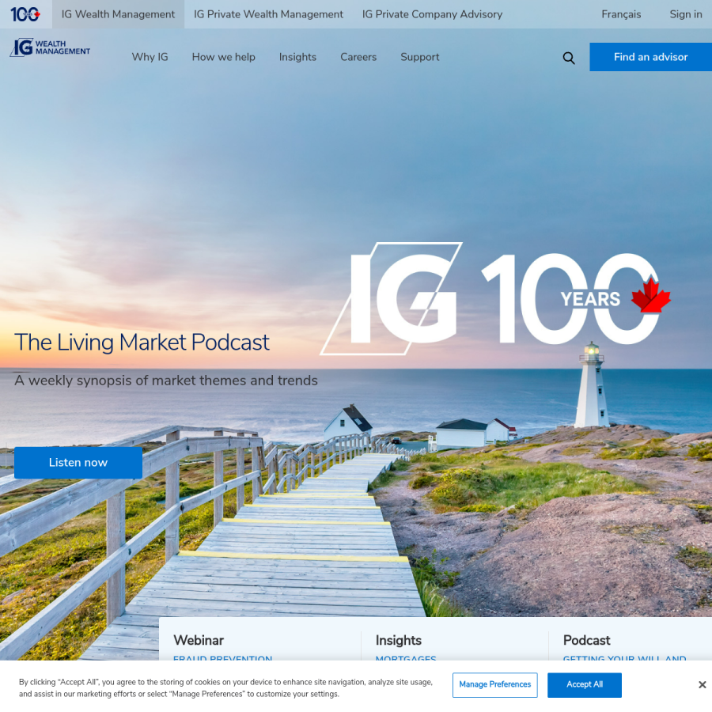Click the IG 100 Years banner graphic
The image size is (712, 712).
(x=495, y=298)
